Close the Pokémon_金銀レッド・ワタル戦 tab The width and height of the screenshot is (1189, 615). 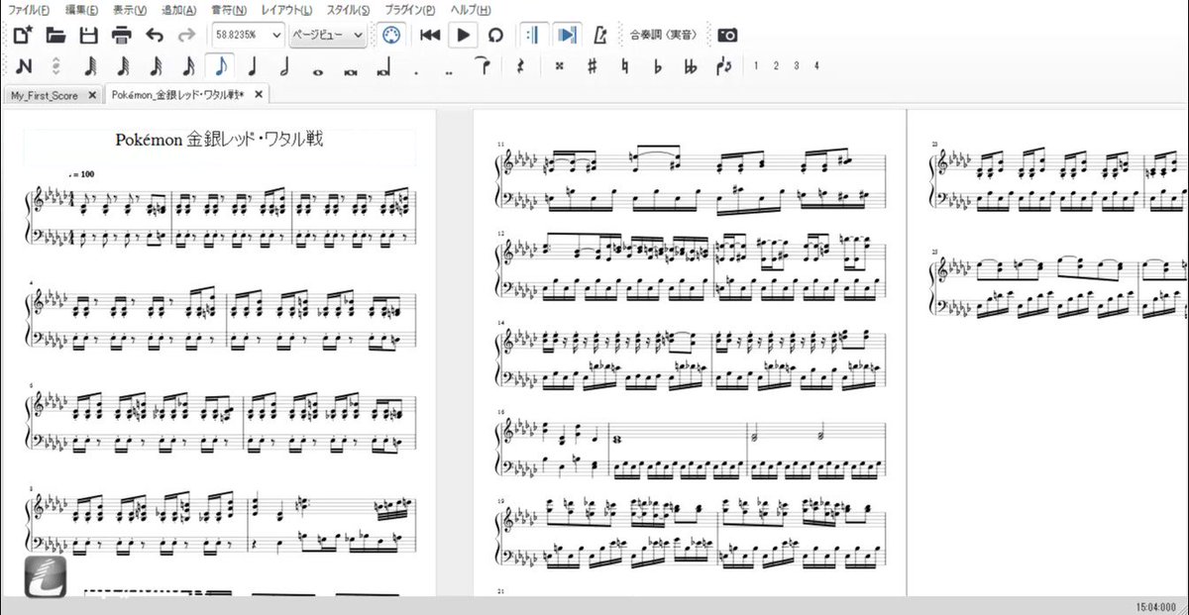(259, 95)
